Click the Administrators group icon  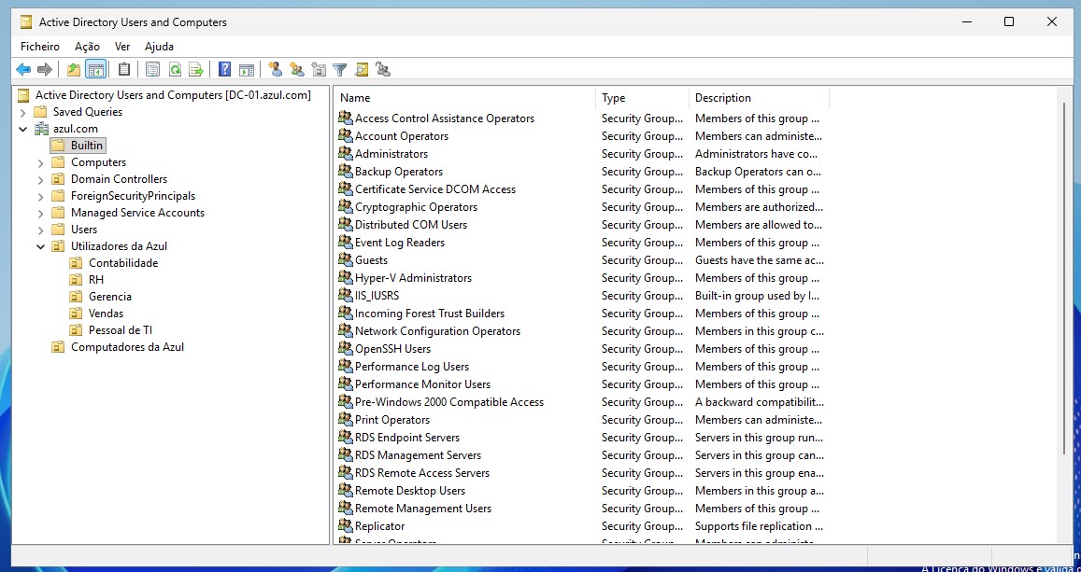[346, 153]
